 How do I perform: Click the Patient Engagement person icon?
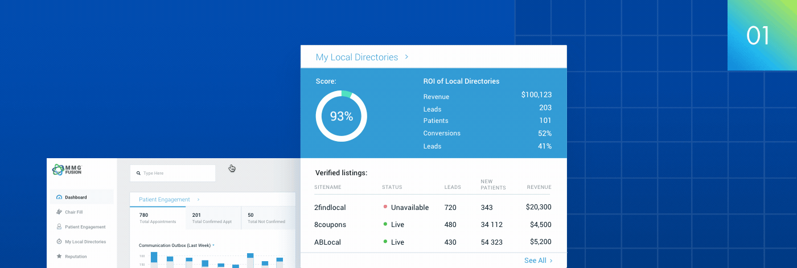point(59,227)
